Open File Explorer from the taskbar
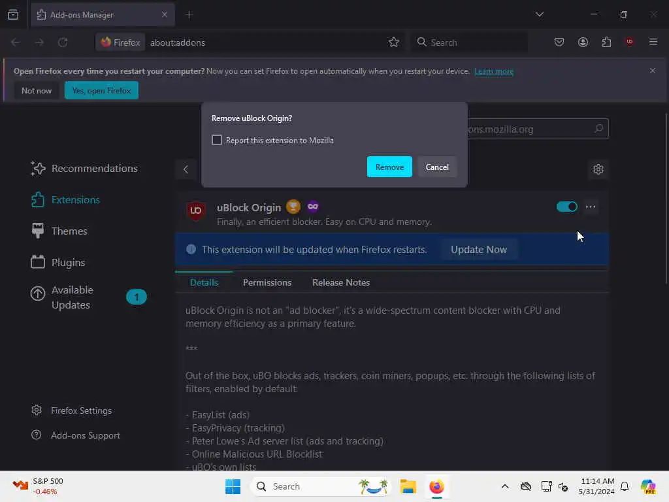 pyautogui.click(x=408, y=486)
